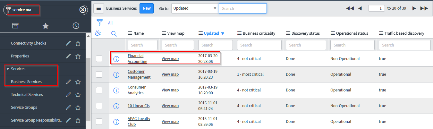Open Discovery status column menu
Viewport: 433px width, 129px height.
(x=288, y=33)
